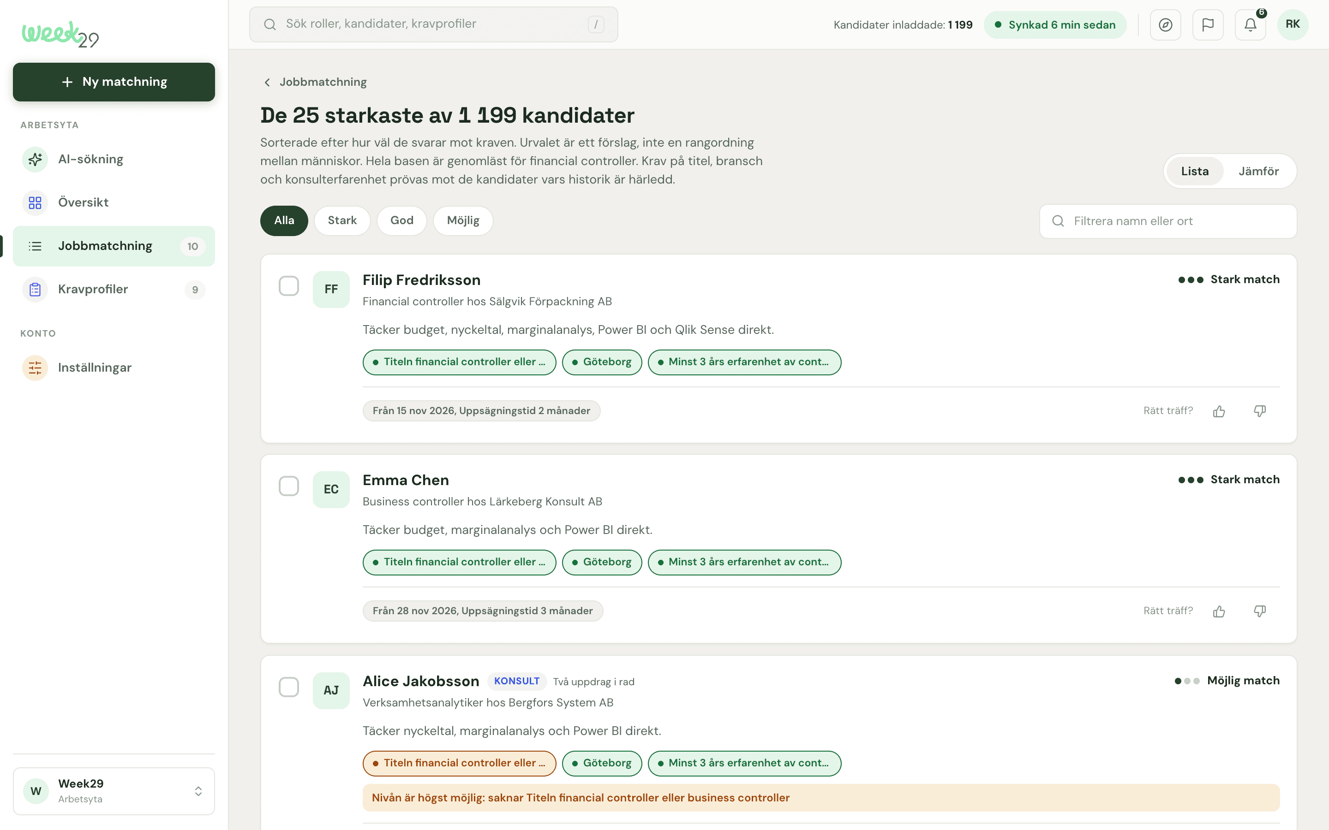Click the Synkad 6 min sedan status
This screenshot has height=830, width=1329.
[x=1055, y=25]
